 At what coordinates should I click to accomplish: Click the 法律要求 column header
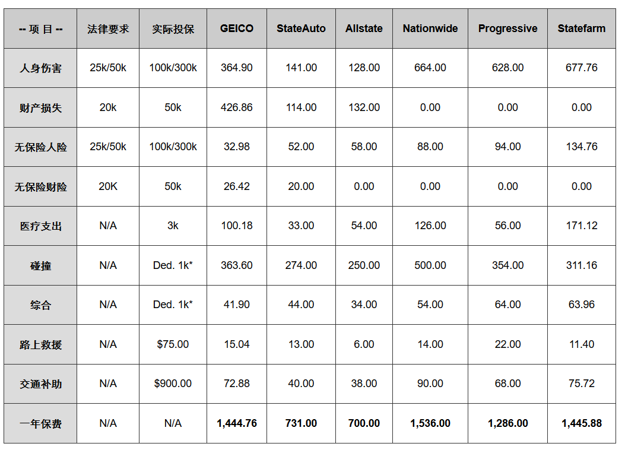point(108,28)
